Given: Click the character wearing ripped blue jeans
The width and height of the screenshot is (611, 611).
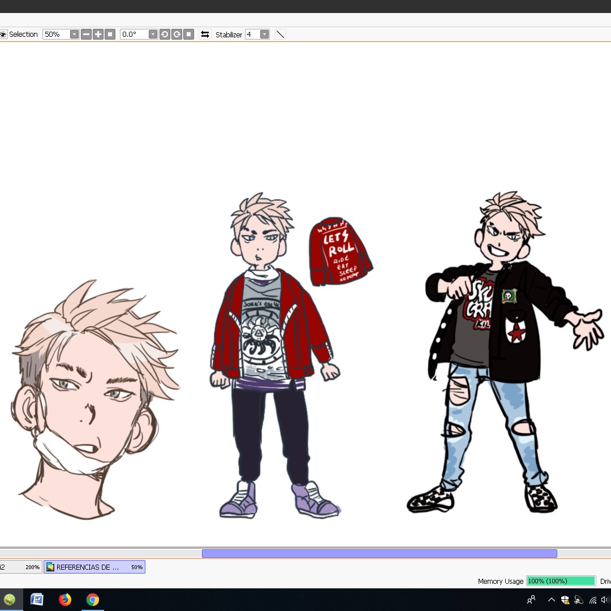Looking at the screenshot, I should [506, 351].
